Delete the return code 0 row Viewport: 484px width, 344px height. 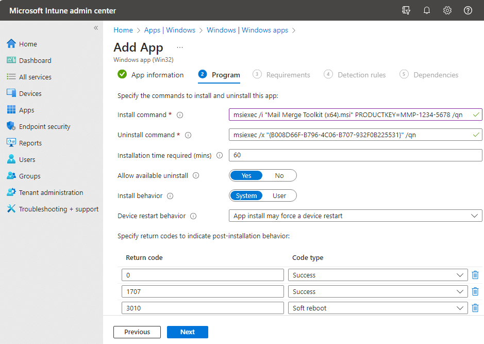point(475,275)
